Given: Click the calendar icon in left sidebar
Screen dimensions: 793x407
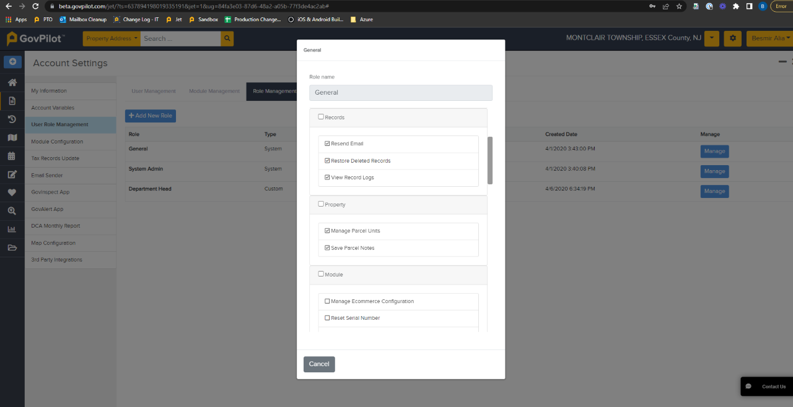Looking at the screenshot, I should click(x=12, y=156).
